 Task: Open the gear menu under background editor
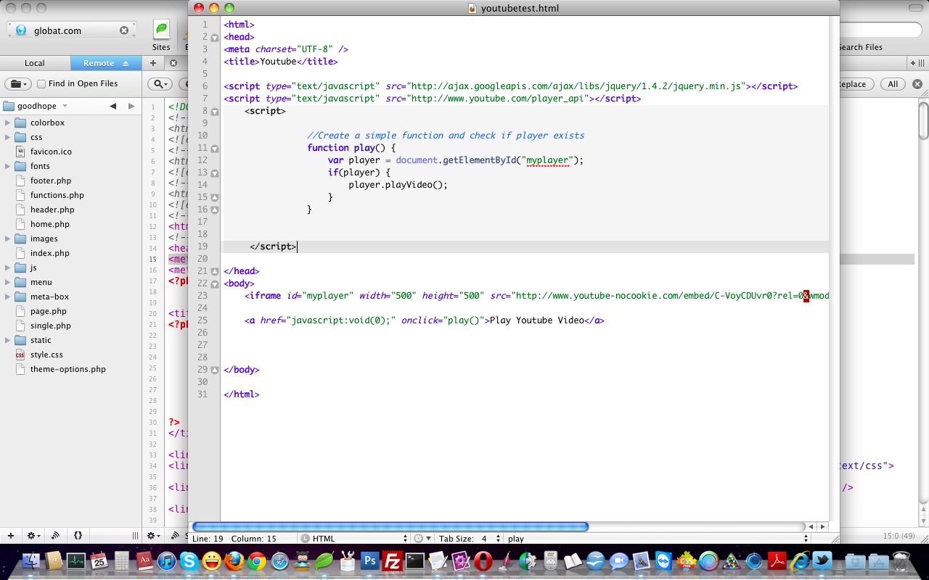(x=153, y=536)
